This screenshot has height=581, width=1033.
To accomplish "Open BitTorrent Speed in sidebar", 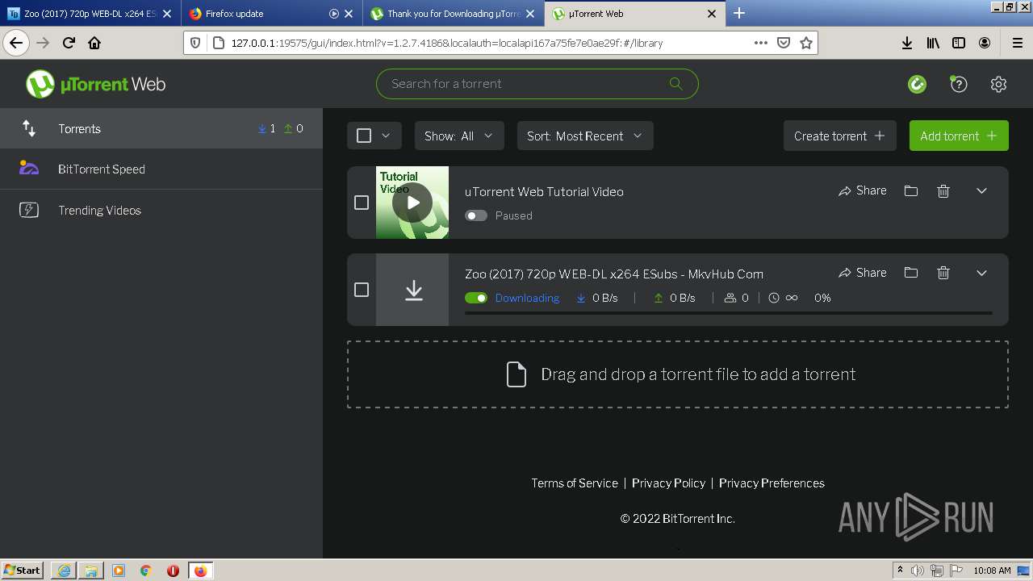I will pos(161,169).
